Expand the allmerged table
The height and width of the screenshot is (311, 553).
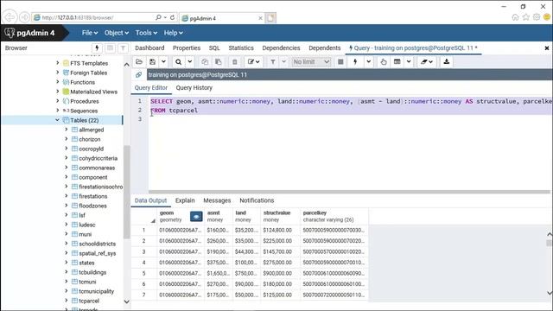(x=66, y=130)
